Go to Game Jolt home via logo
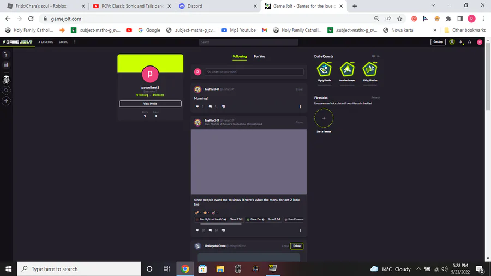The image size is (491, 276). 17,42
